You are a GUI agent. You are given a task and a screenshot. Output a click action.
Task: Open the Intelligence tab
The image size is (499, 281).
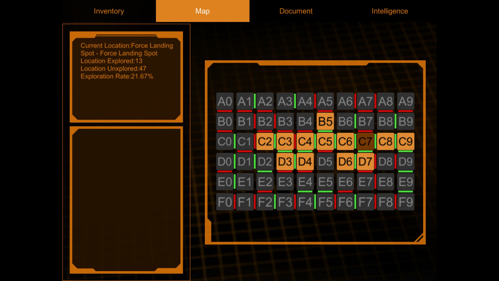pyautogui.click(x=390, y=11)
